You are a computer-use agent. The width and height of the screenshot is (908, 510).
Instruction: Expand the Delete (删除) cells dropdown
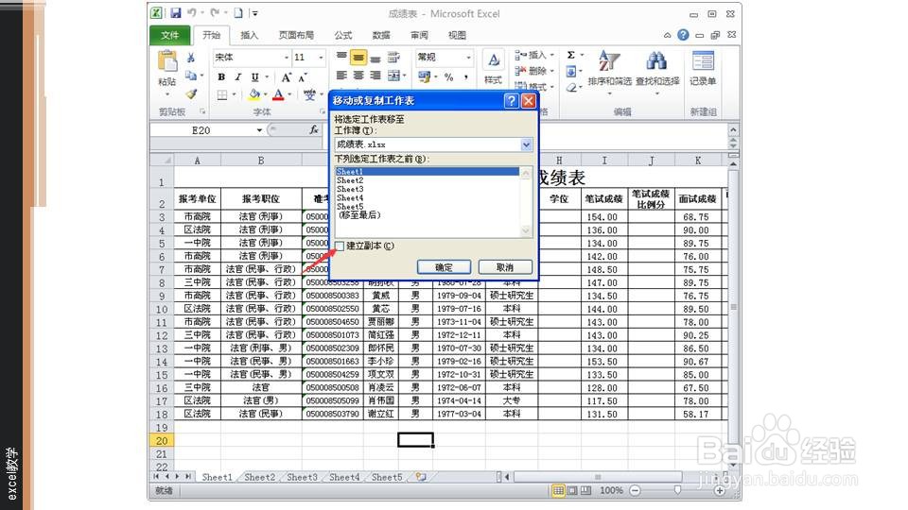click(551, 71)
